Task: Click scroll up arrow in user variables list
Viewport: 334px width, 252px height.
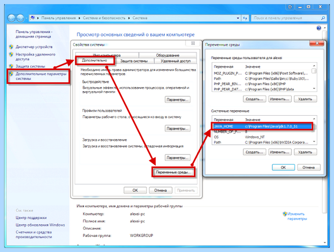Action: click(314, 66)
